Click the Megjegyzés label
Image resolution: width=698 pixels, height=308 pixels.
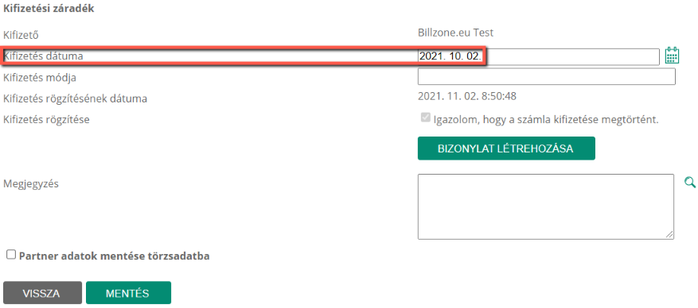pyautogui.click(x=31, y=183)
